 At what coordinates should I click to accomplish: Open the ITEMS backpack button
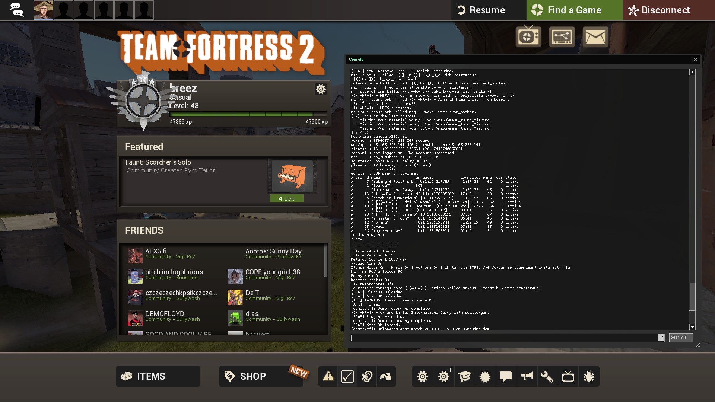tap(158, 376)
